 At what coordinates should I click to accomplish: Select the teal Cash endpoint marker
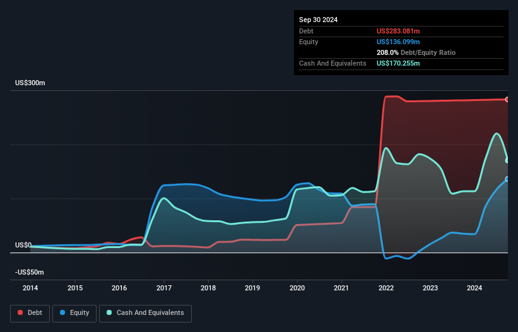[x=507, y=160]
